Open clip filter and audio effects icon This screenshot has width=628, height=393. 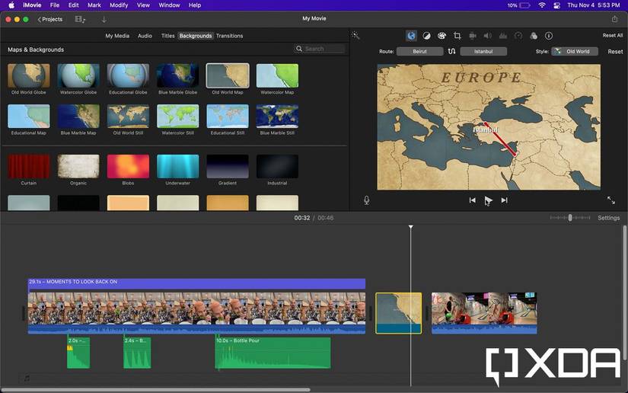(x=534, y=36)
